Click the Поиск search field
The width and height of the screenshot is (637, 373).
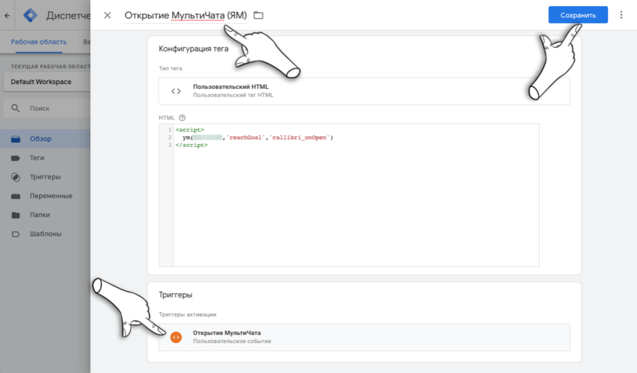tap(45, 108)
